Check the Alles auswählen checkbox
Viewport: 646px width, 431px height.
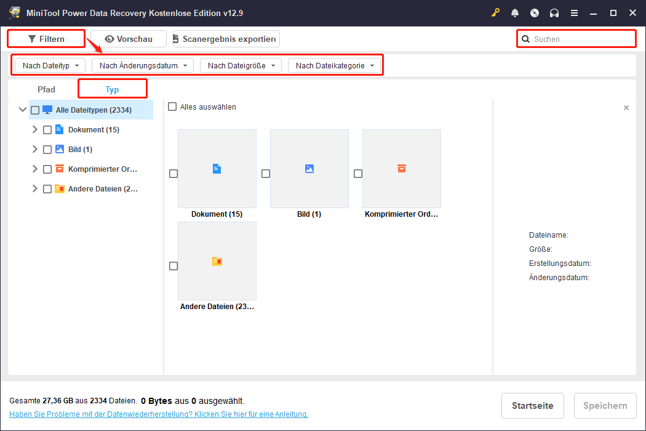172,107
